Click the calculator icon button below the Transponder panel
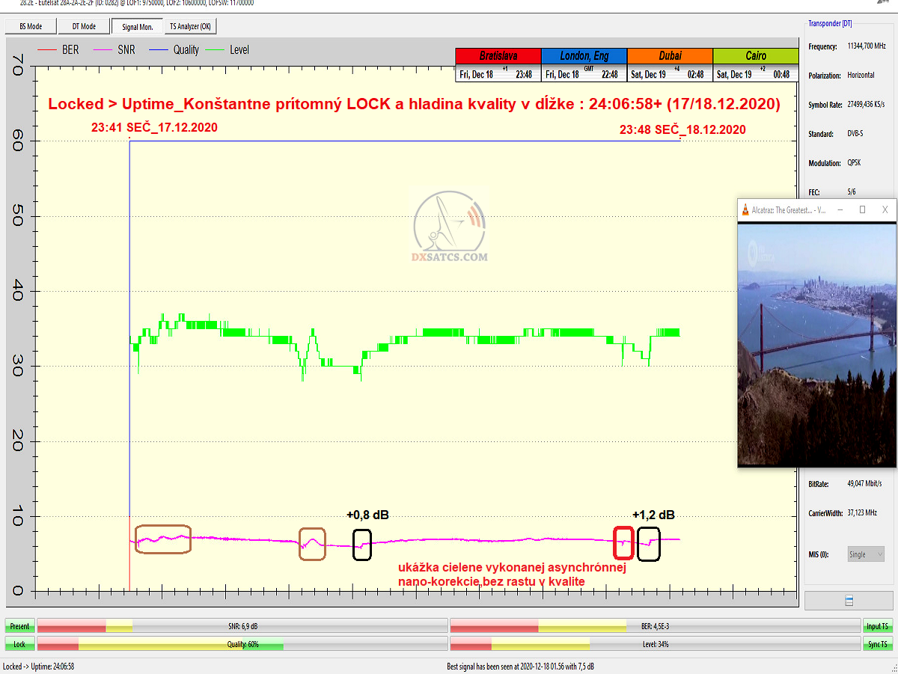Image resolution: width=898 pixels, height=674 pixels. tap(849, 601)
